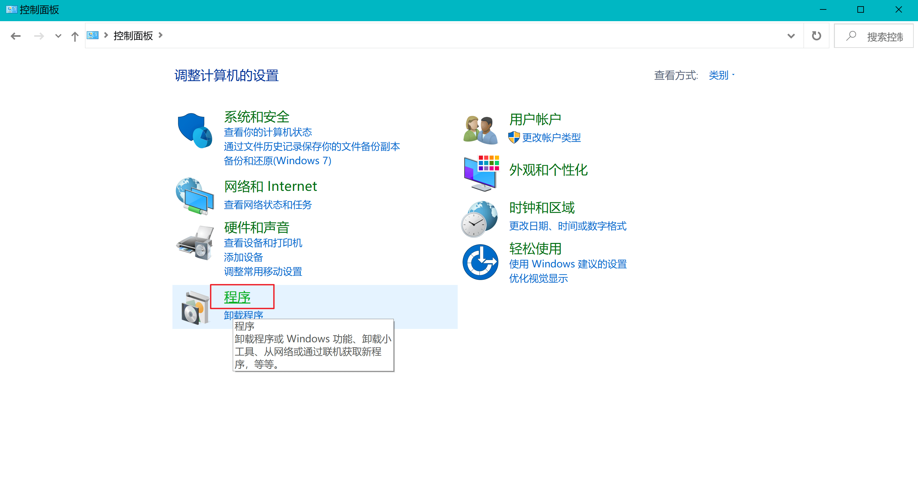Image resolution: width=918 pixels, height=481 pixels.
Task: Click the Clock and Region icon
Action: click(x=479, y=218)
